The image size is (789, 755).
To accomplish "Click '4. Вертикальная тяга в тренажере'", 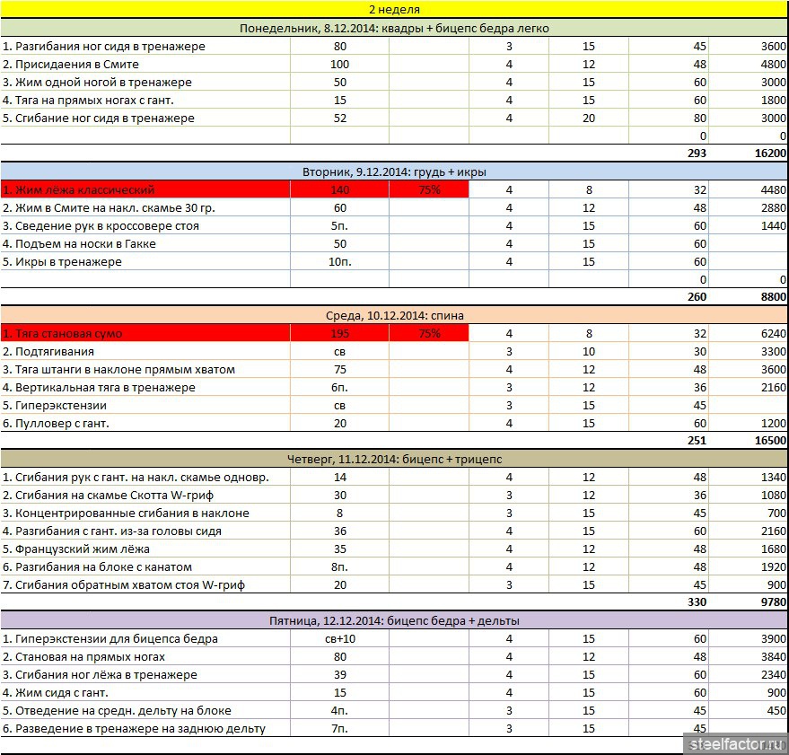I will point(145,388).
